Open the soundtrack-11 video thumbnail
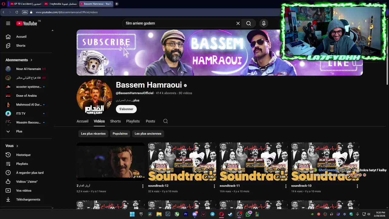This screenshot has width=389, height=219. 254,162
